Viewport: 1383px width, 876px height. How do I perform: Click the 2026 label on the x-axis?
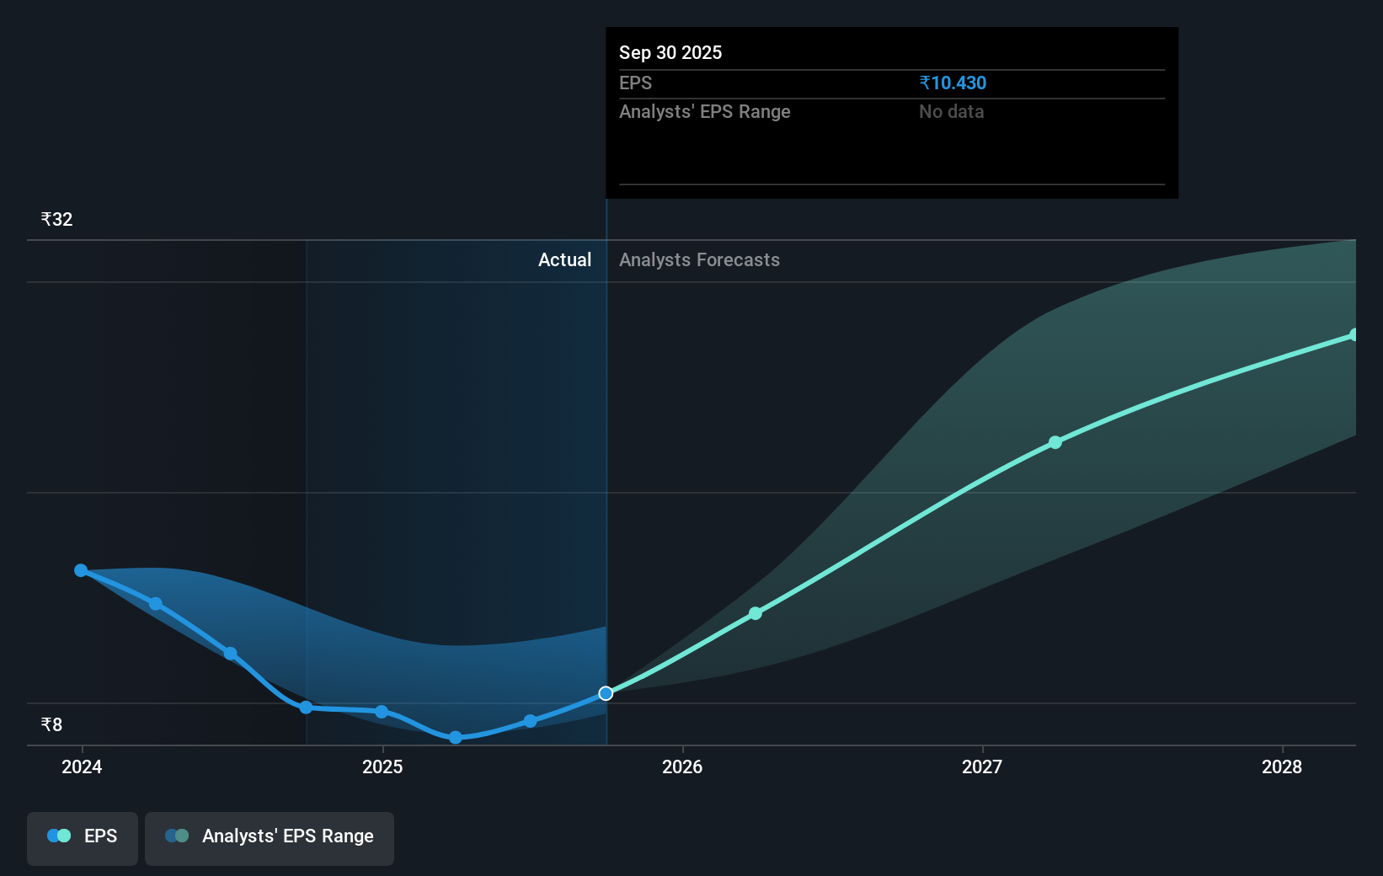(x=683, y=766)
